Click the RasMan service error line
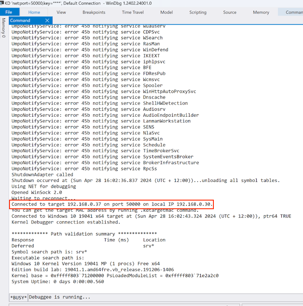The height and width of the screenshot is (306, 303). click(86, 44)
